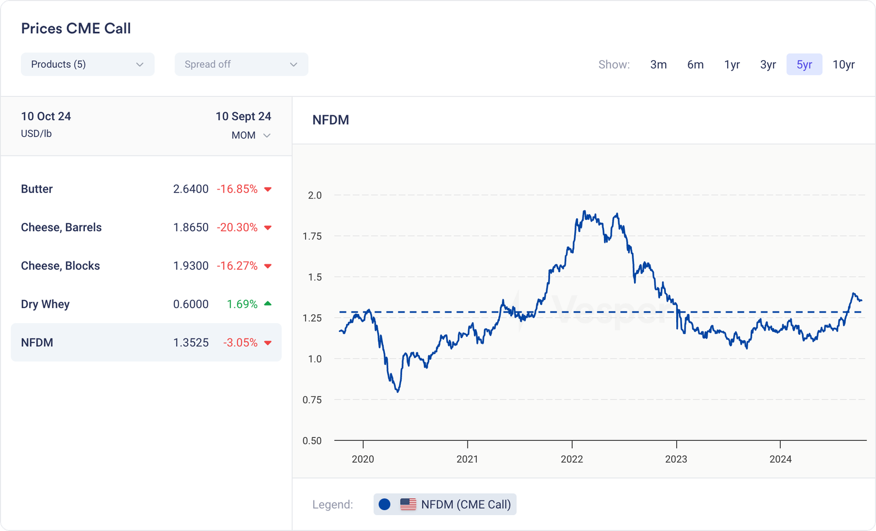Click the red arrow next to Cheese, Blocks
Screen dimensions: 876x531
[x=268, y=266]
